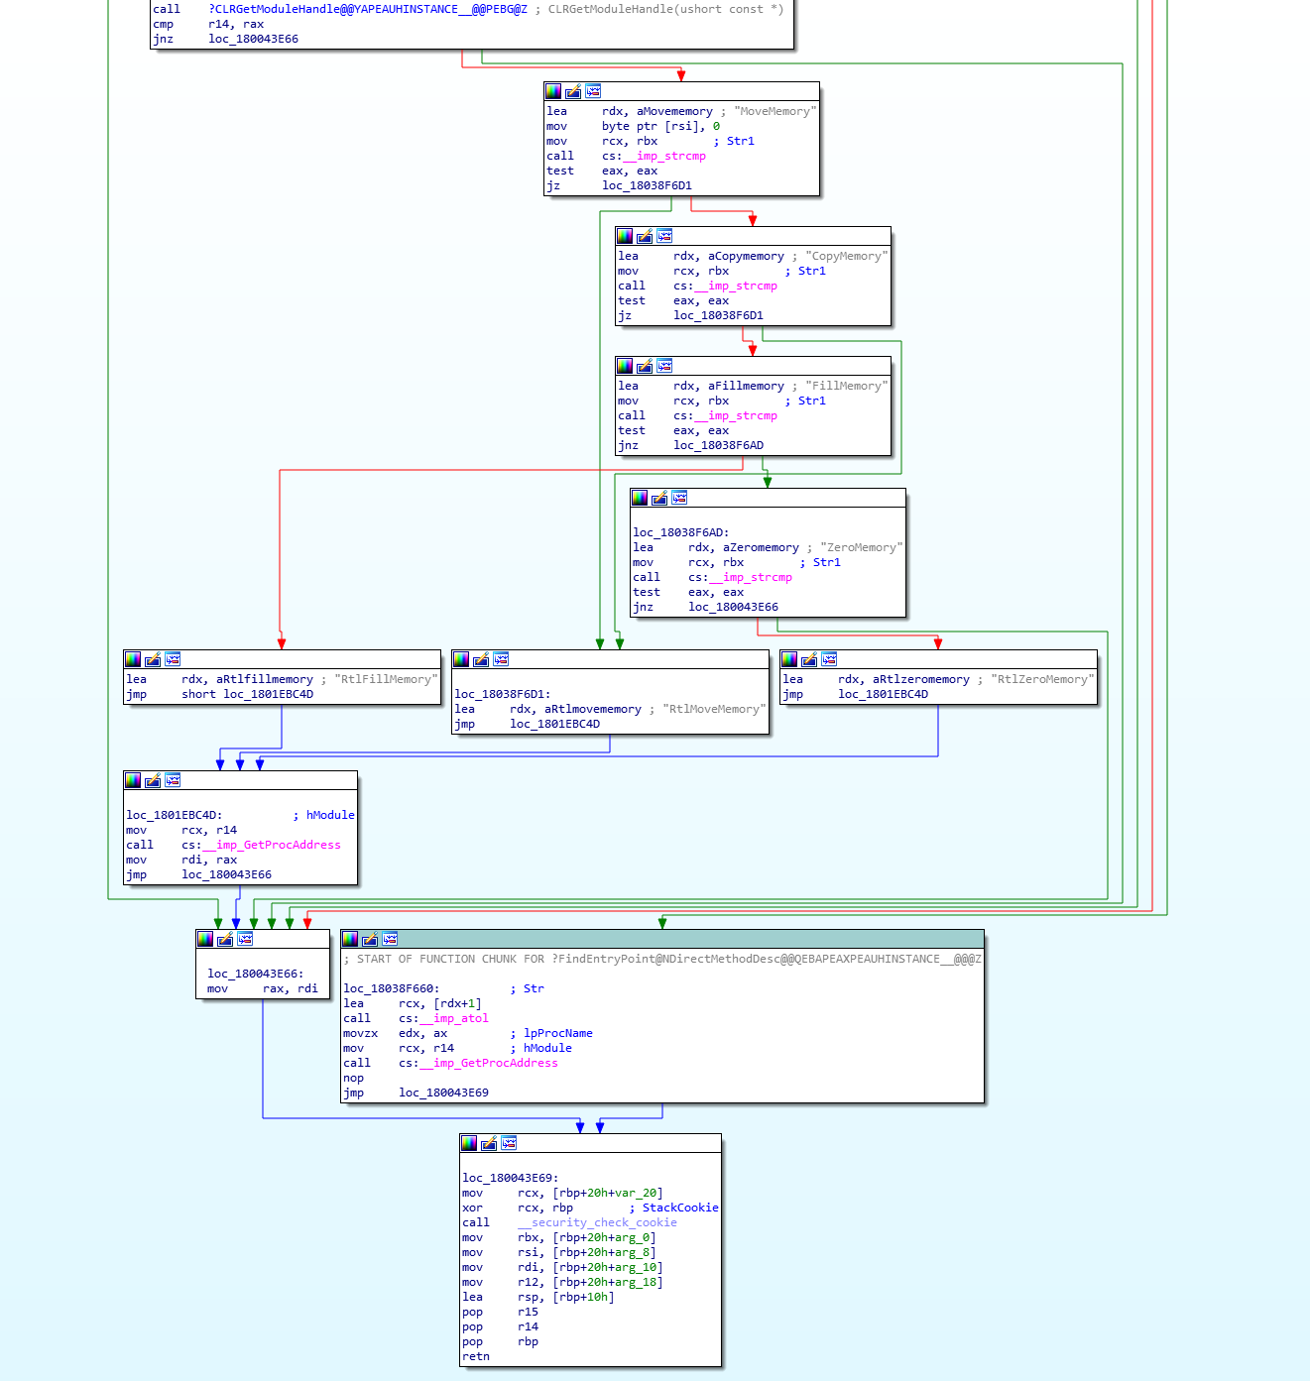Viewport: 1310px width, 1381px height.
Task: Click graph group icon on MoveMemory block
Action: pos(593,91)
